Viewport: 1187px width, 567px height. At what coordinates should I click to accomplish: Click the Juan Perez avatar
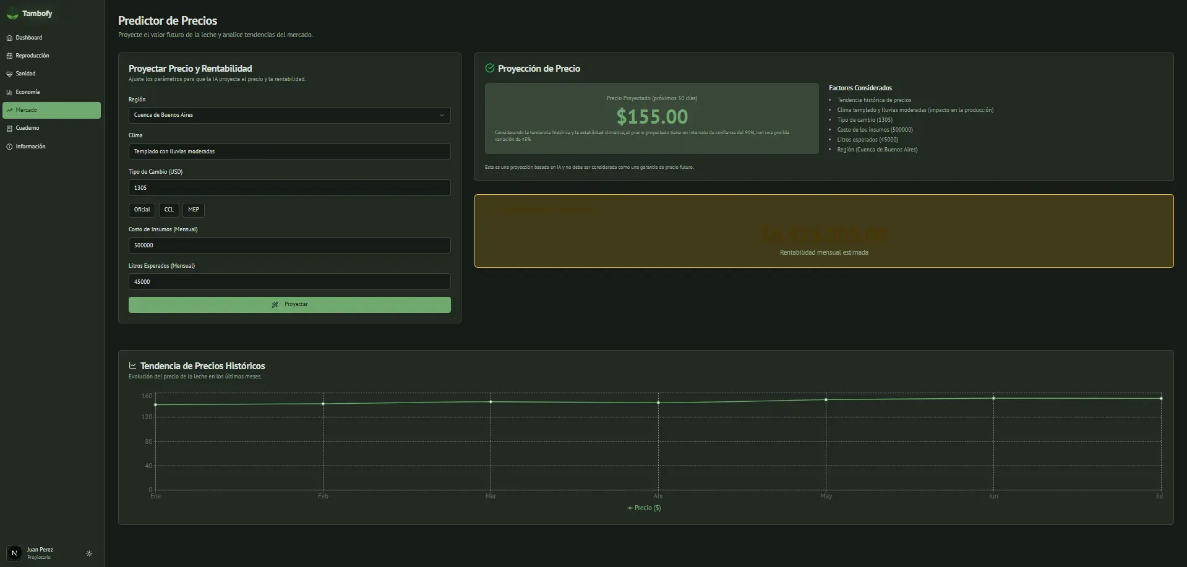tap(14, 553)
